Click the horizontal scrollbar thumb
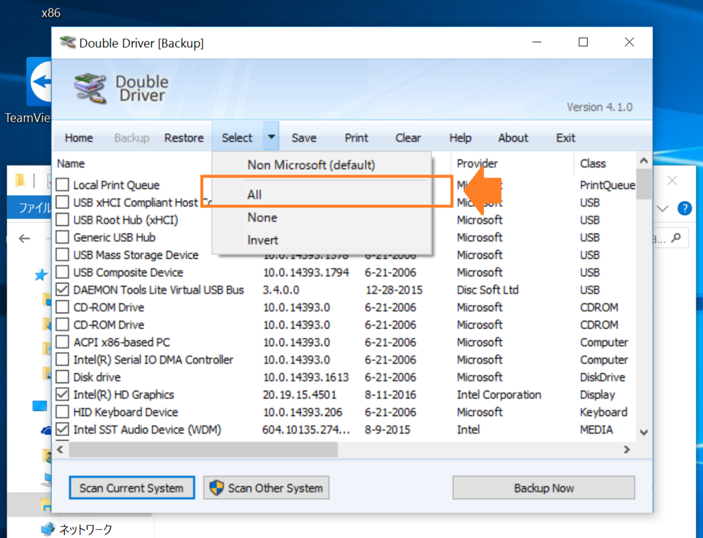The height and width of the screenshot is (538, 703). pos(203,449)
